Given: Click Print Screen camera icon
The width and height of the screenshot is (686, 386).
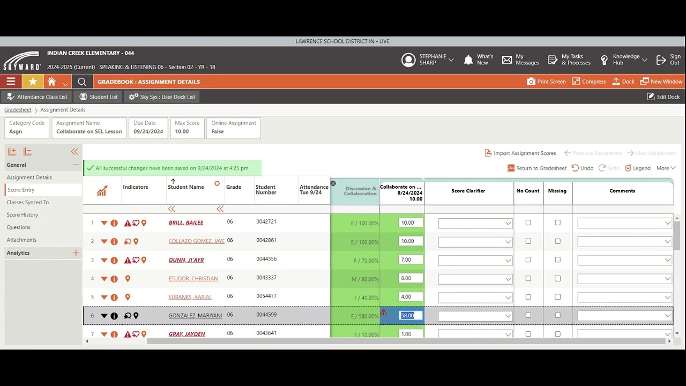Looking at the screenshot, I should coord(531,81).
